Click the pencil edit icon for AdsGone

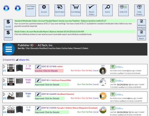tap(38, 80)
